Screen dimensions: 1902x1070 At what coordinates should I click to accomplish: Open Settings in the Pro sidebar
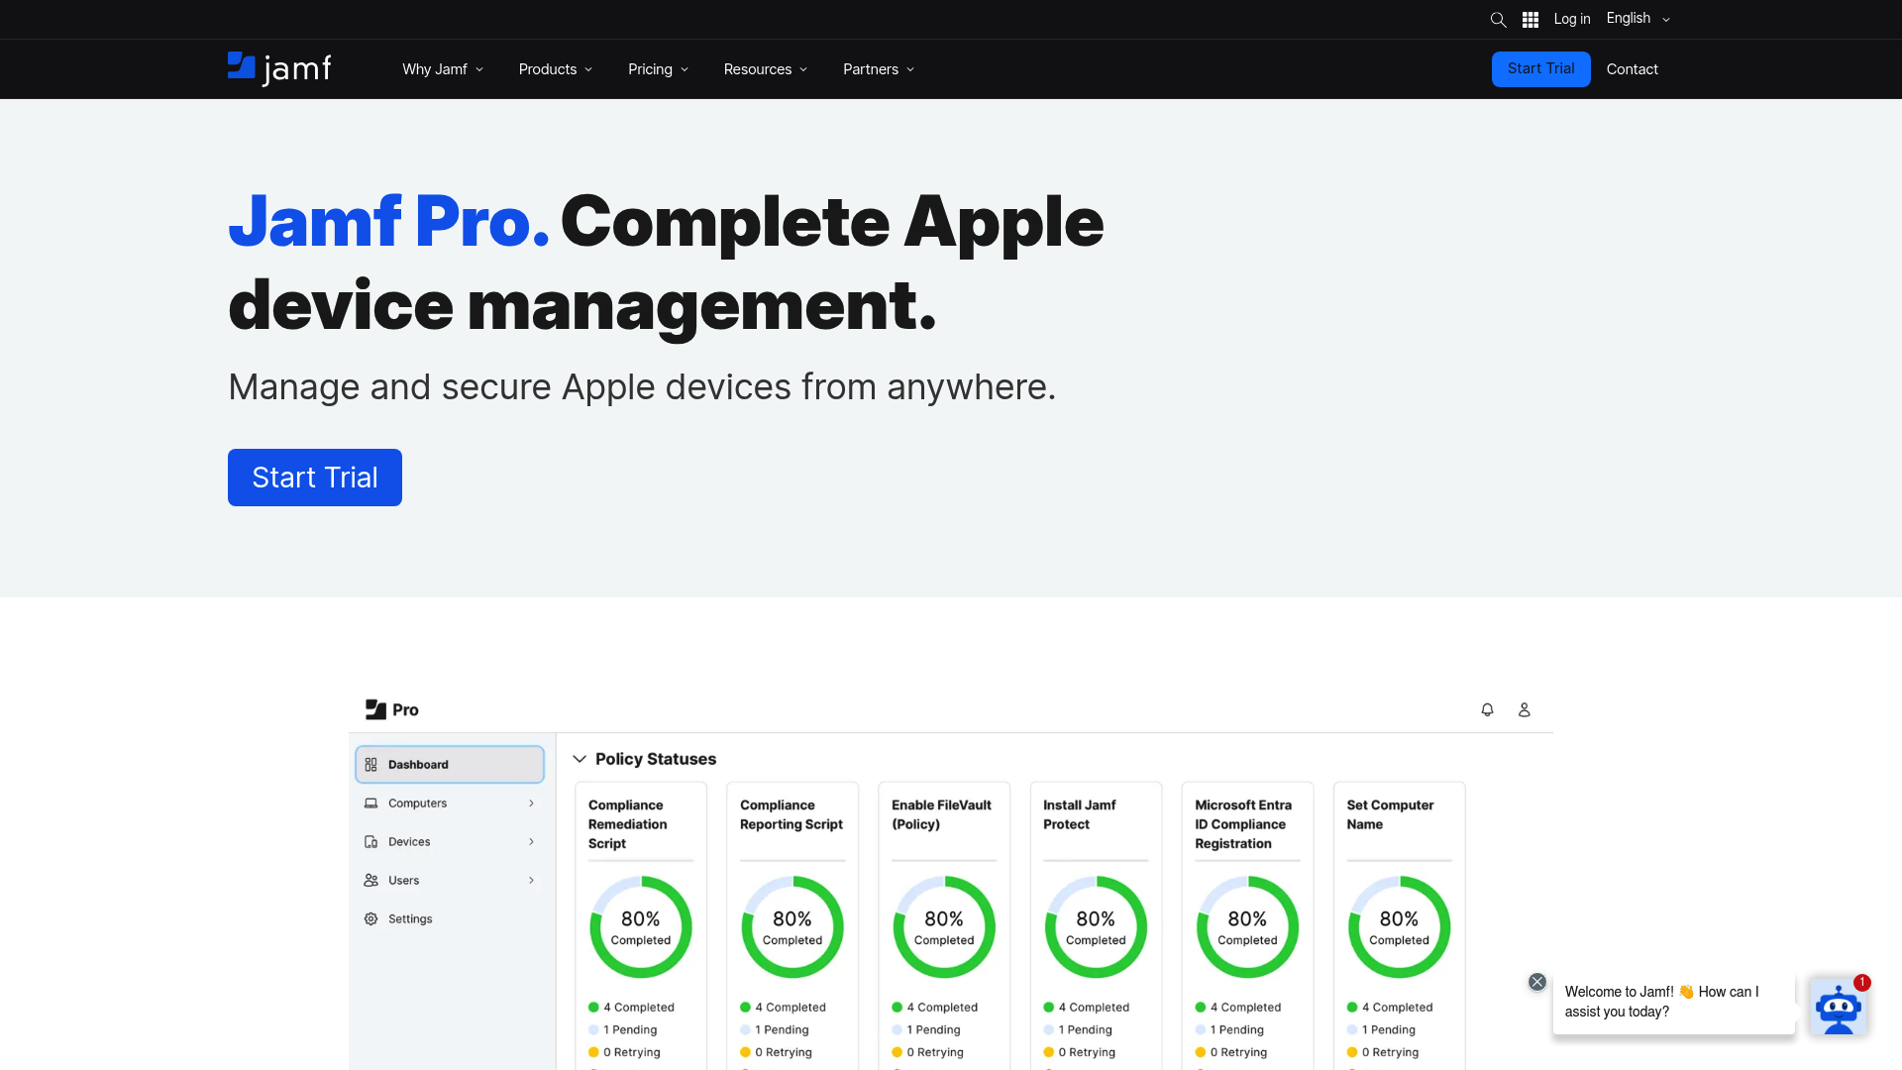[x=409, y=918]
